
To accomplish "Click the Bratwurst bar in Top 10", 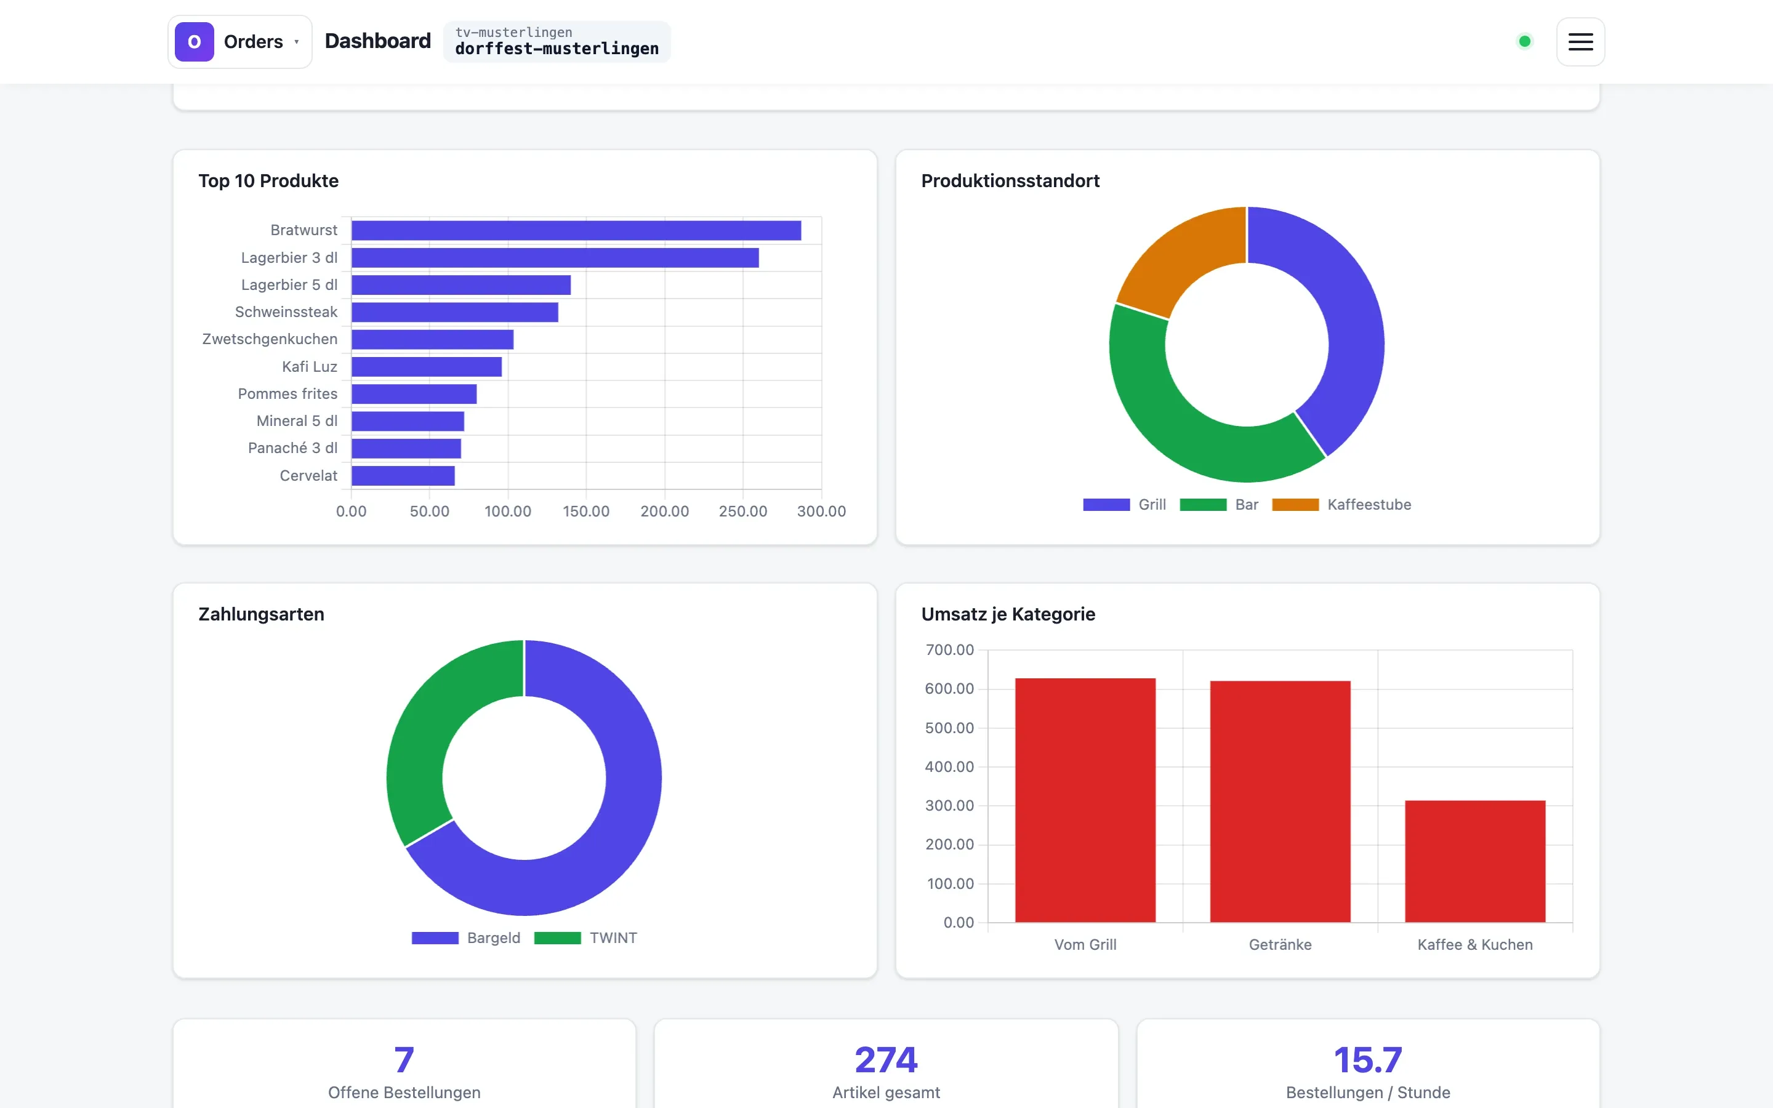I will click(x=576, y=230).
